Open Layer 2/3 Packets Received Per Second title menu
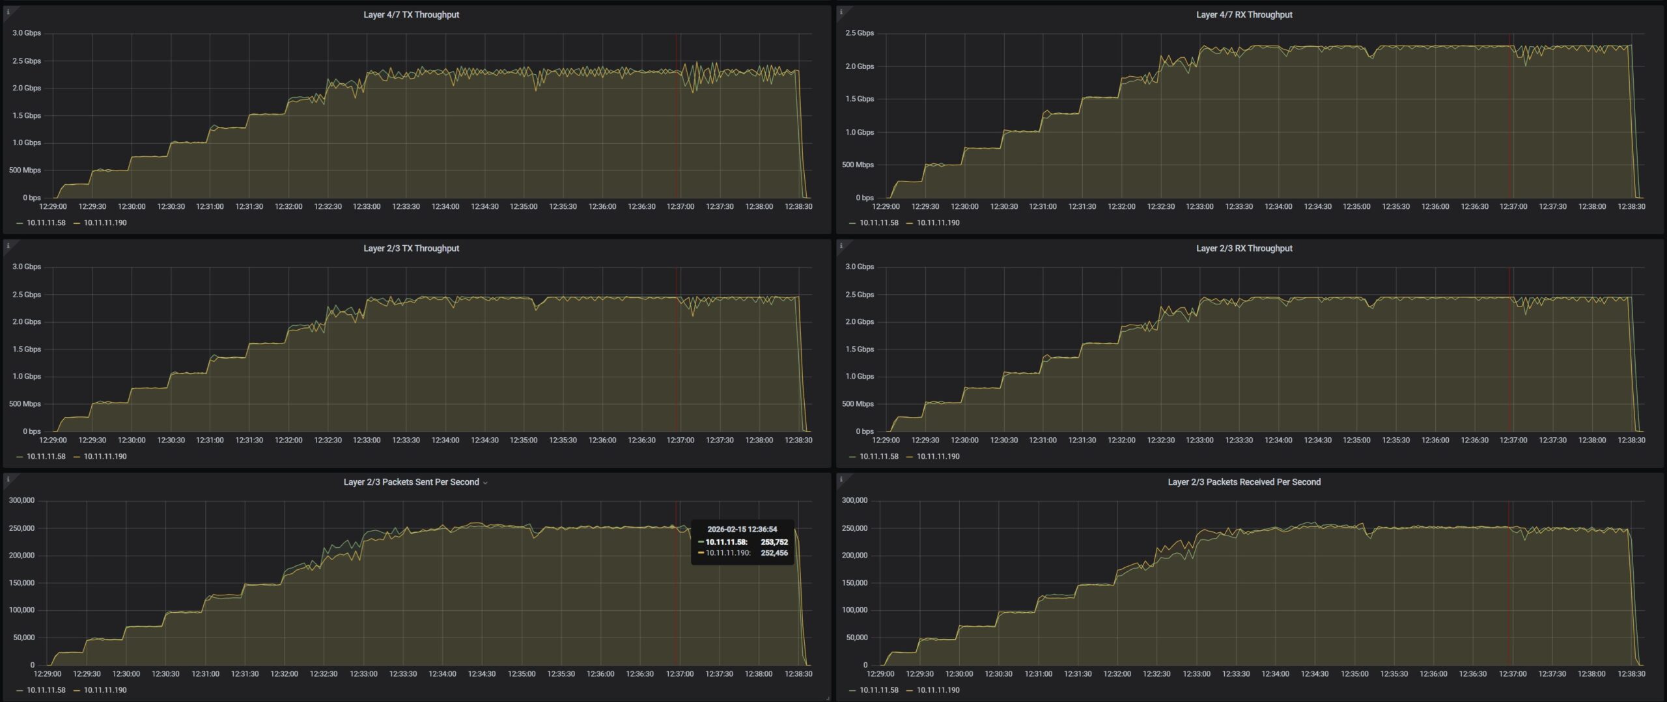Image resolution: width=1667 pixels, height=702 pixels. [1244, 482]
